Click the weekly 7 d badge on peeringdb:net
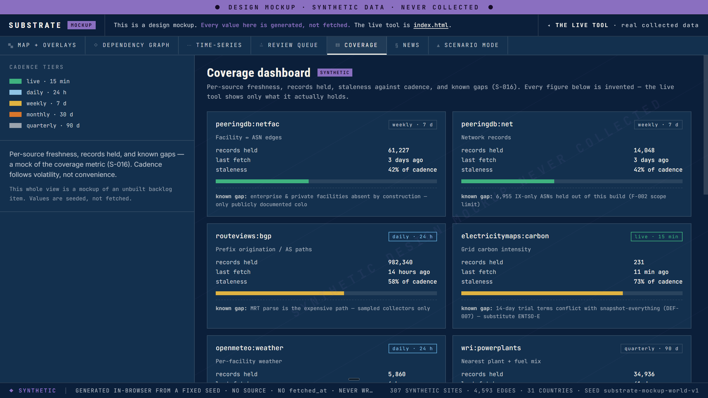Screen dimensions: 708x398 [658, 125]
